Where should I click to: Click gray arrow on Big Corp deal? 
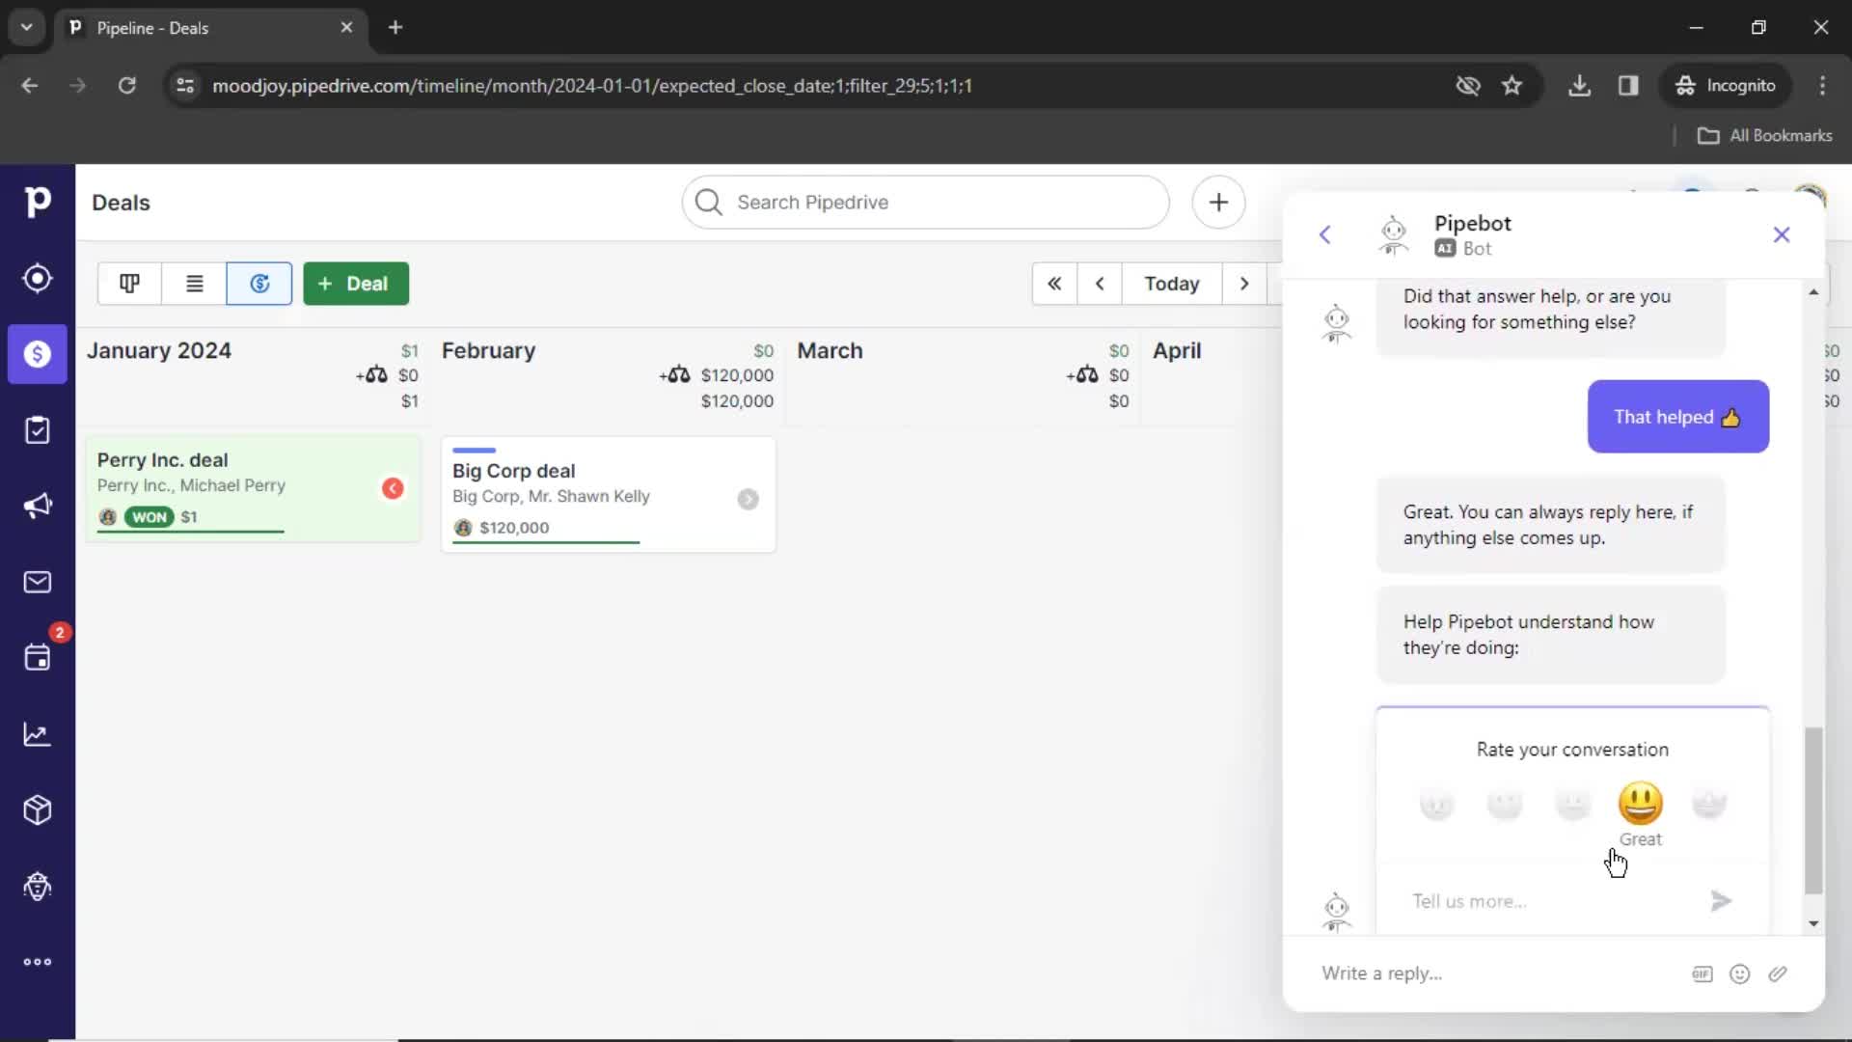pyautogui.click(x=748, y=499)
